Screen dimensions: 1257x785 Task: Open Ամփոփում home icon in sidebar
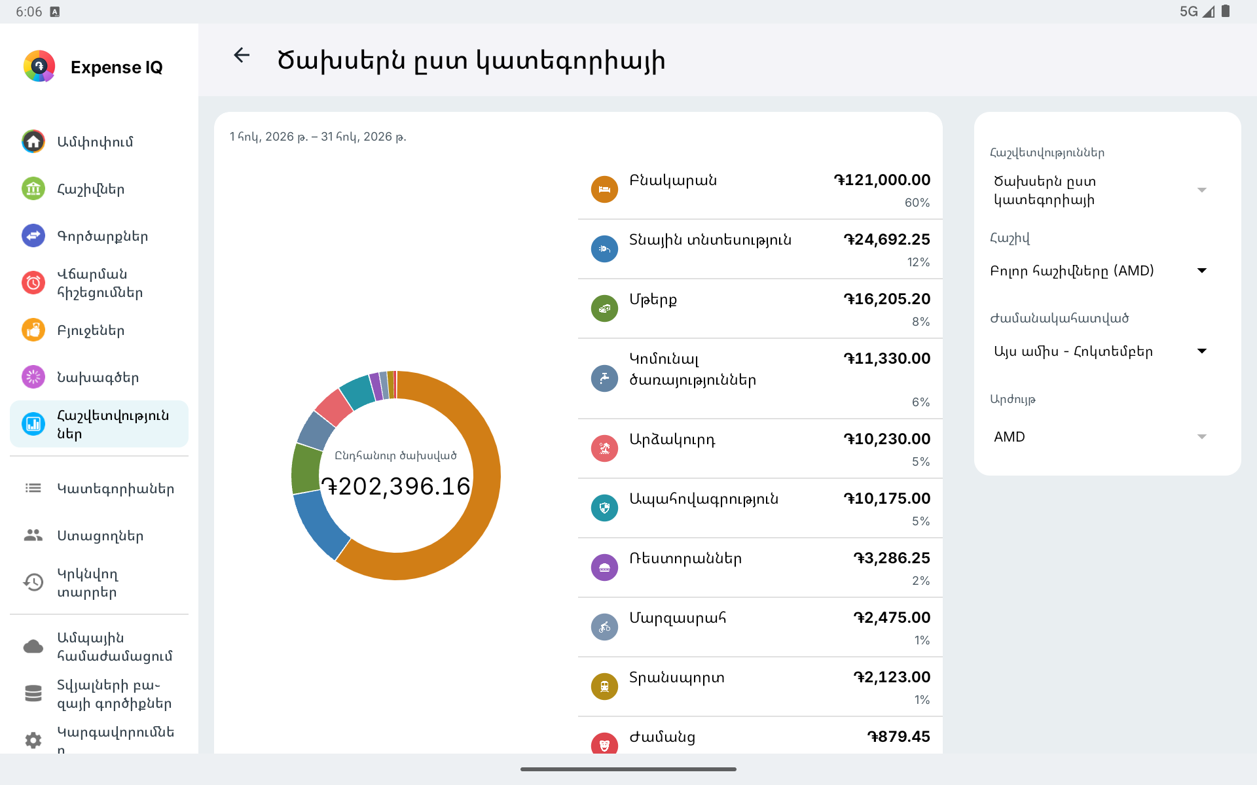[33, 142]
